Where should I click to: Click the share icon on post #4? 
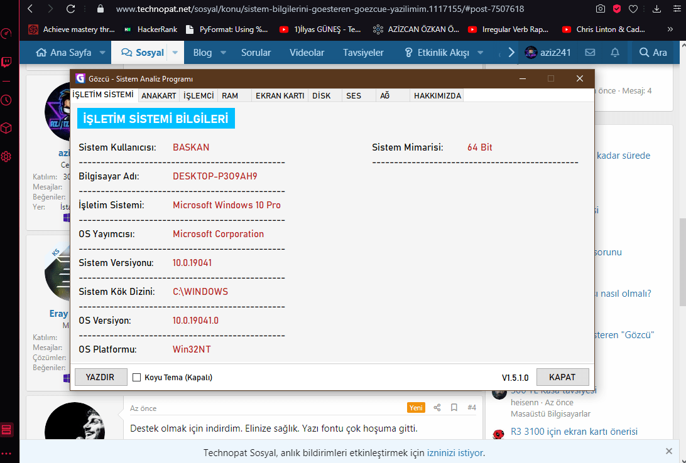[437, 408]
